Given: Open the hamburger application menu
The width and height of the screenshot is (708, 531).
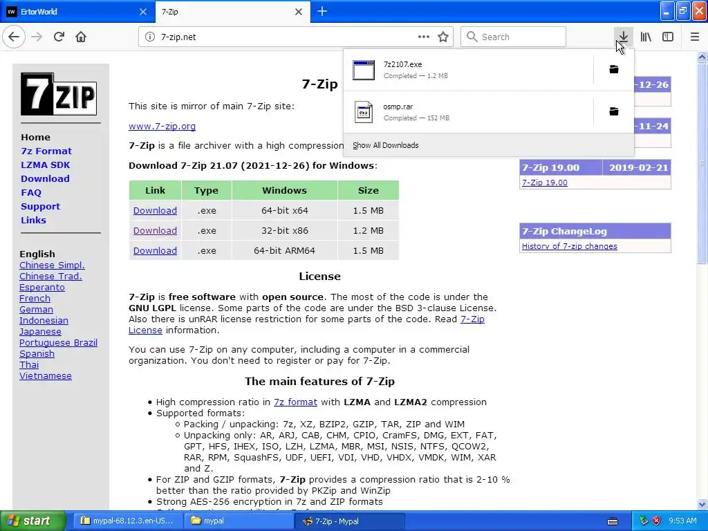Looking at the screenshot, I should [x=695, y=37].
